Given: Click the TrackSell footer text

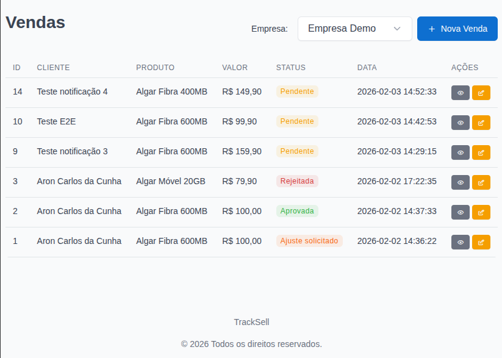Looking at the screenshot, I should click(x=251, y=322).
